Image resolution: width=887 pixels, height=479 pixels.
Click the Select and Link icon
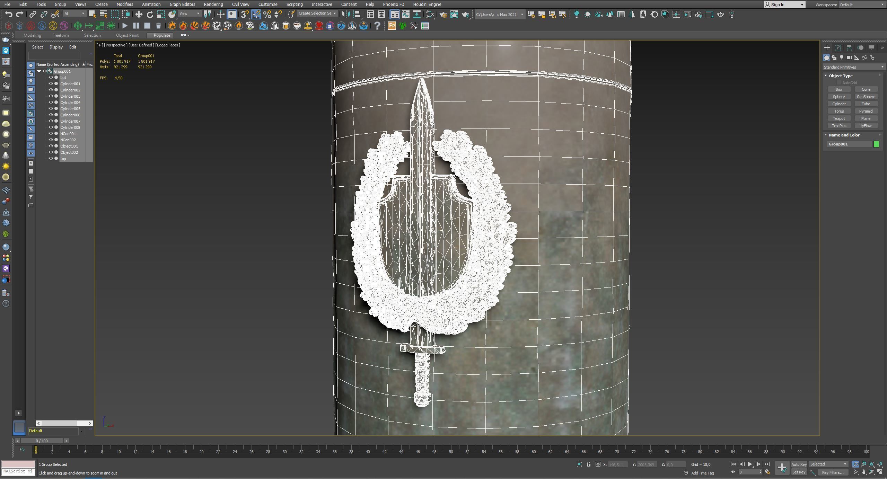[33, 14]
